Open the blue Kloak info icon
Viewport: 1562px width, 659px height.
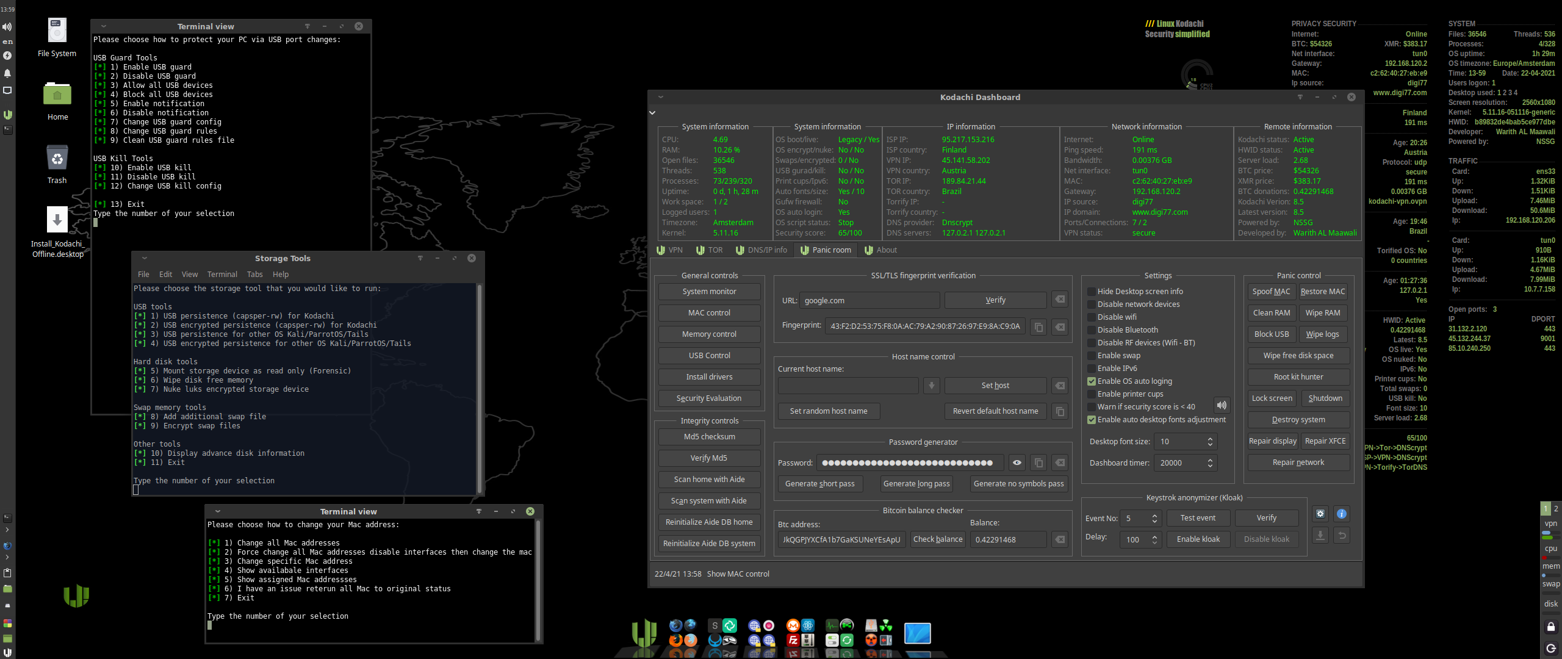point(1342,514)
